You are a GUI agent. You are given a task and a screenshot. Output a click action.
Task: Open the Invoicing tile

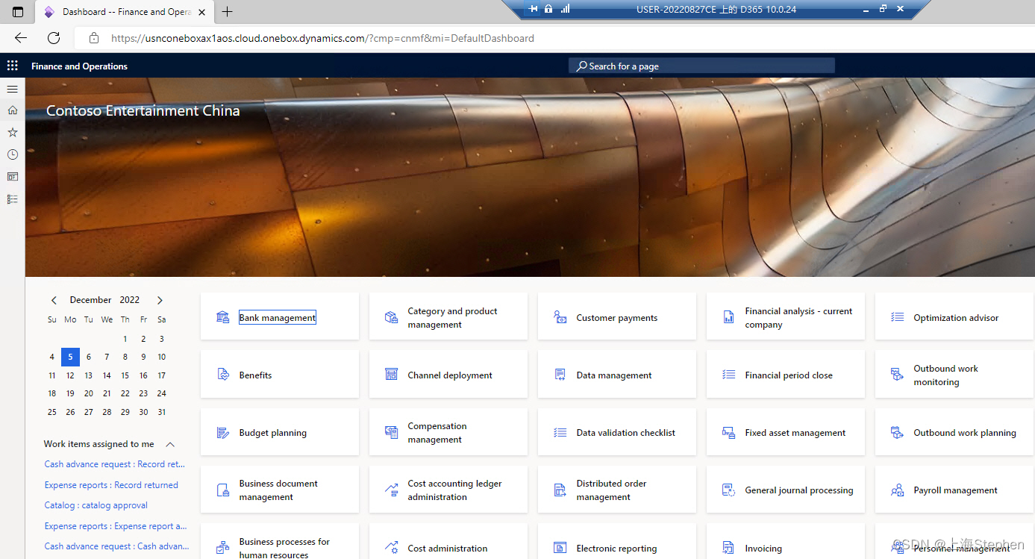786,543
